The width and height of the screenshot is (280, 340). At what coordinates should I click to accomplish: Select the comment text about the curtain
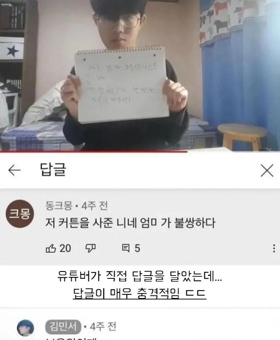point(130,223)
